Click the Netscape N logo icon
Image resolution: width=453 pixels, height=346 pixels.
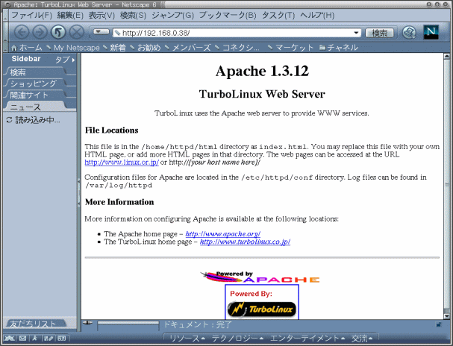coord(431,32)
